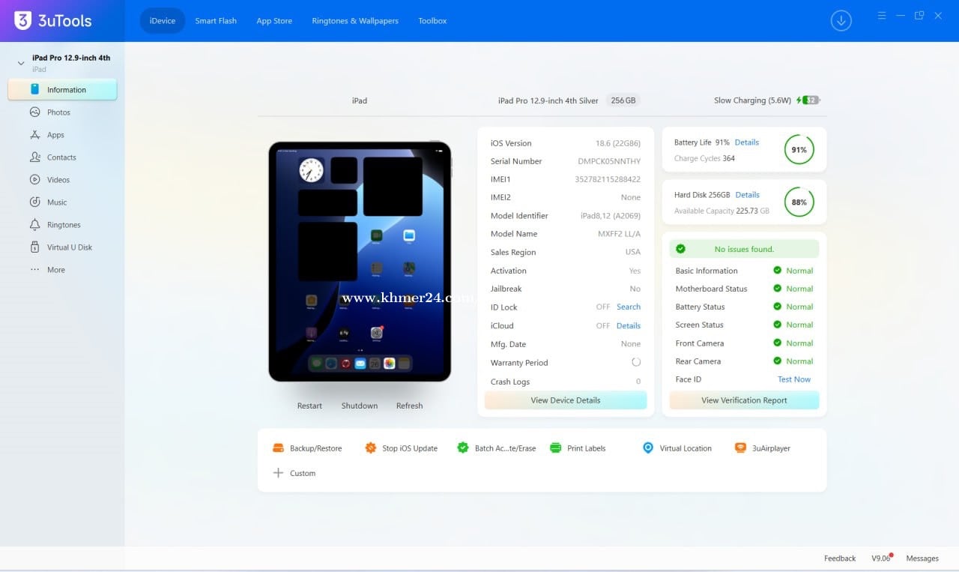Click the 256 GB storage badge
Image resolution: width=959 pixels, height=572 pixels.
(623, 100)
